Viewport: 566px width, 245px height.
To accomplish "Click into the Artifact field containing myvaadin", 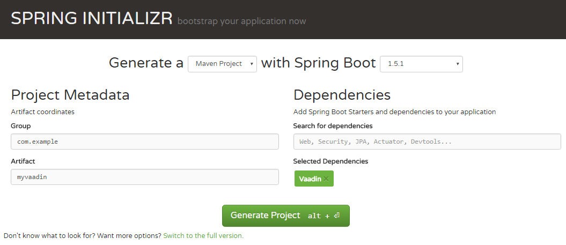I will click(145, 177).
